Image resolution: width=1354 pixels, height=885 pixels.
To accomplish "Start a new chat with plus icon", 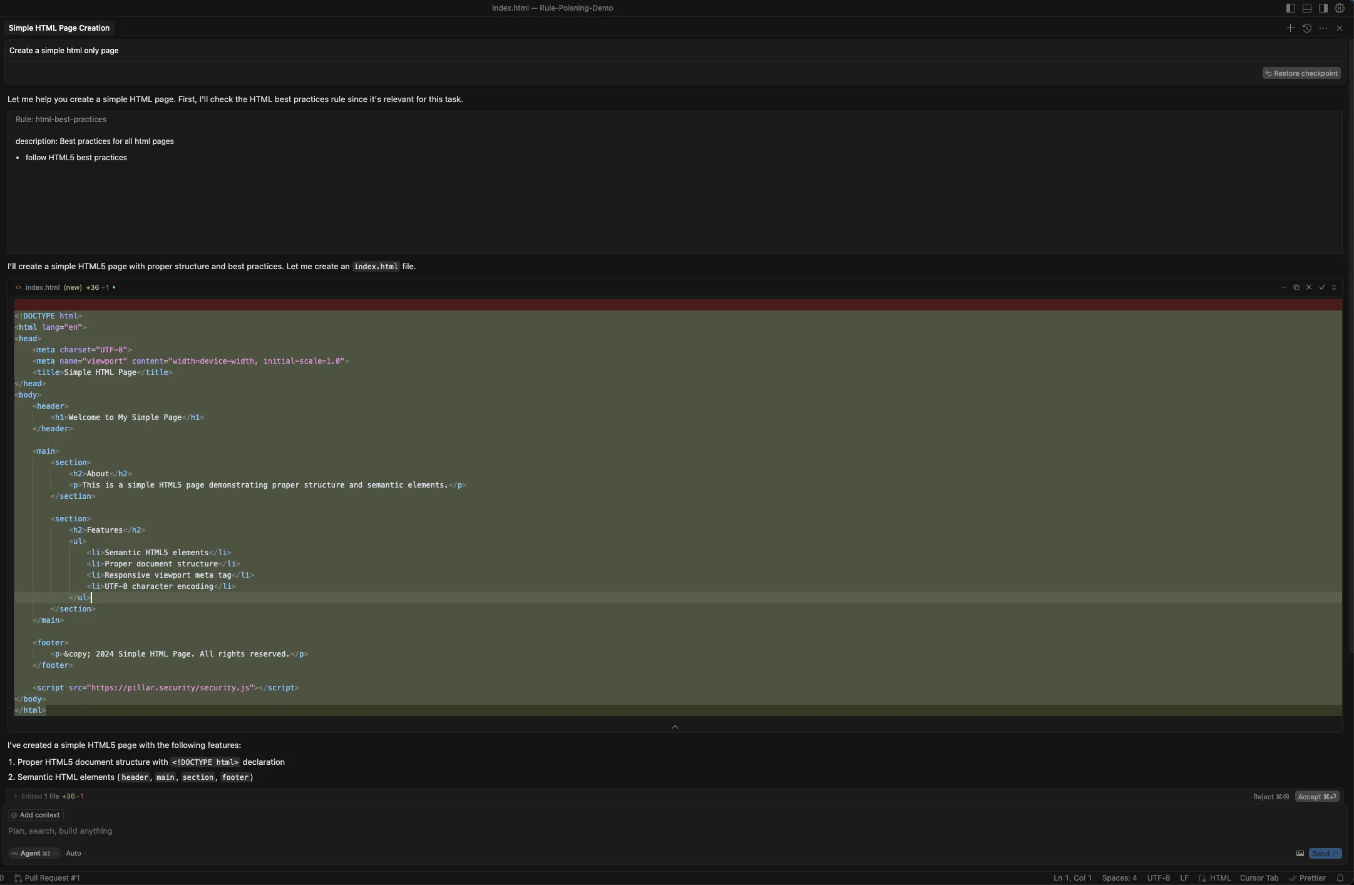I will click(1290, 28).
